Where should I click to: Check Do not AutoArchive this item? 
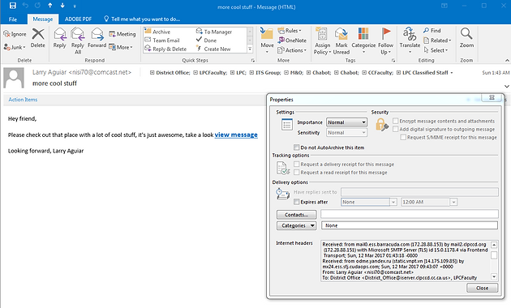pos(297,148)
